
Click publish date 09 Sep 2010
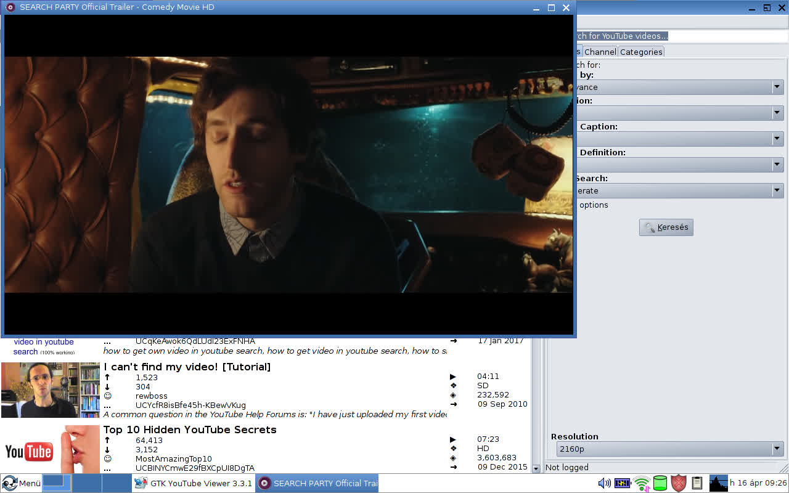[x=502, y=404]
